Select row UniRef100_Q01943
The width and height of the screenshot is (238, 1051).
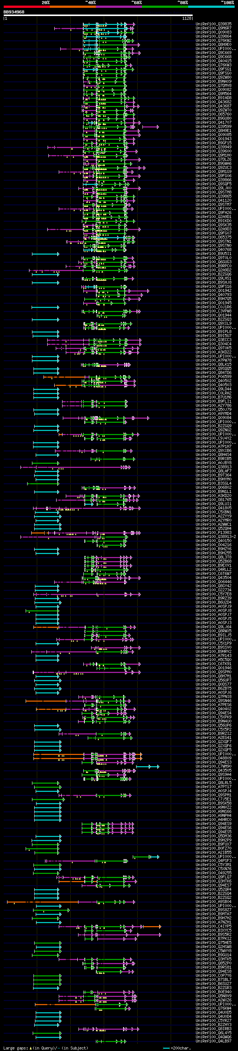(x=213, y=139)
